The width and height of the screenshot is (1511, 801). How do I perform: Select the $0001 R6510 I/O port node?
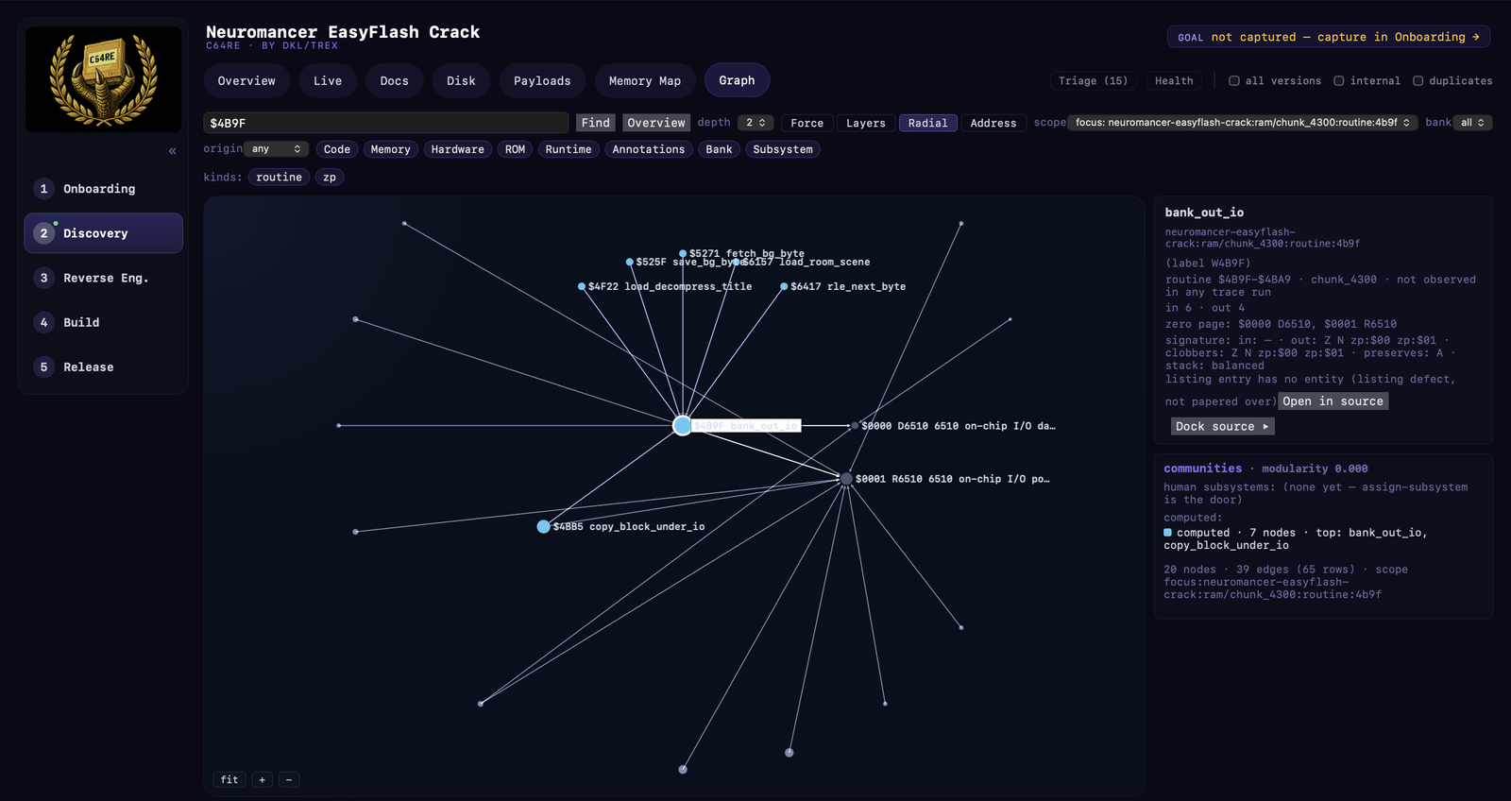pos(846,479)
